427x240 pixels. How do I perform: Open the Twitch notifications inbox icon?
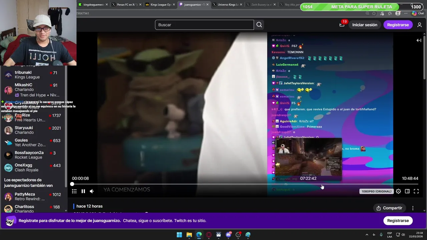pyautogui.click(x=342, y=25)
